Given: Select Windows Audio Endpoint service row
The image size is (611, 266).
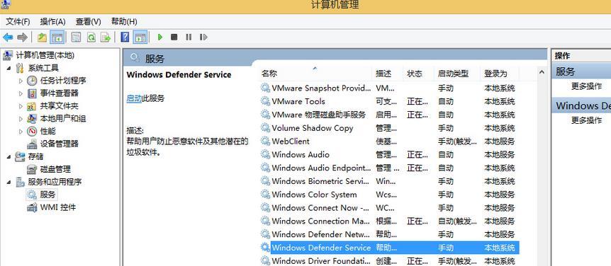Looking at the screenshot, I should [x=389, y=168].
